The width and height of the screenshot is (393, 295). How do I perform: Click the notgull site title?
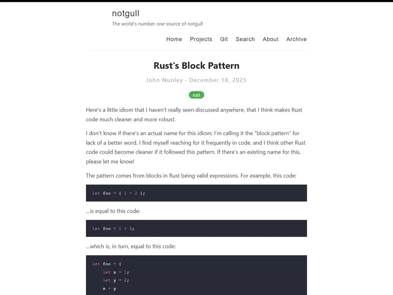pyautogui.click(x=125, y=13)
